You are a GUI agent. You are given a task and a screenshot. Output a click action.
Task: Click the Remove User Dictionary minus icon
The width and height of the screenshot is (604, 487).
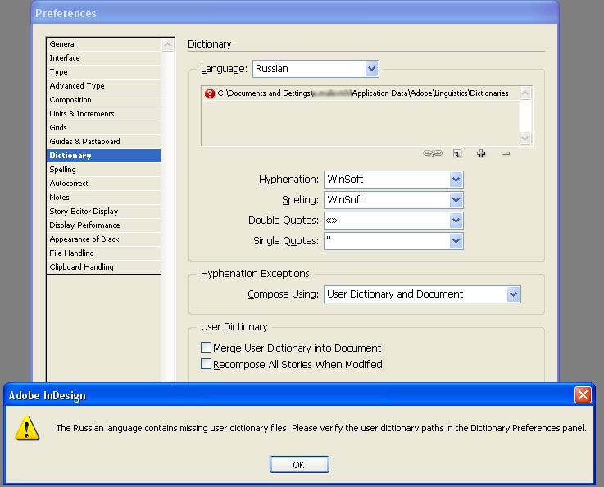[505, 153]
